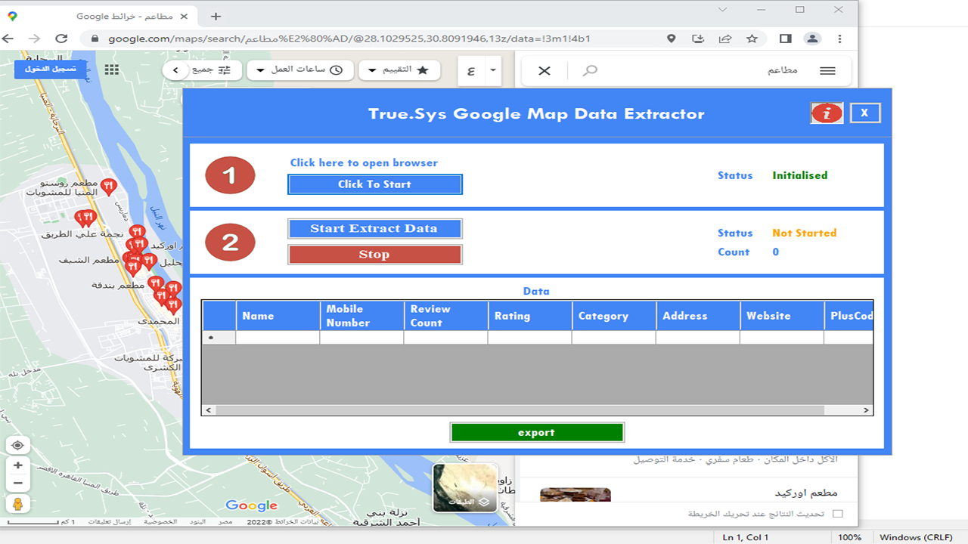Click the search magnifier icon in Maps
This screenshot has height=544, width=968.
[590, 70]
